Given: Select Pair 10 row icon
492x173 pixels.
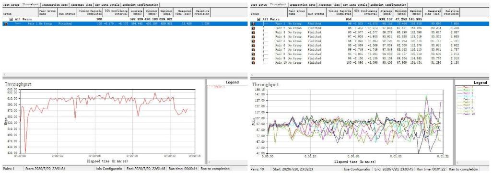Looking at the screenshot, I should point(253,63).
